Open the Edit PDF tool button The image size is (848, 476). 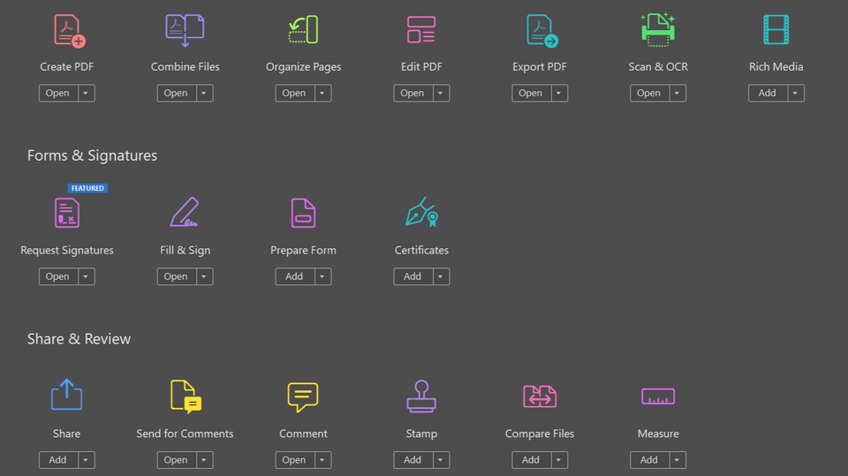tap(413, 93)
